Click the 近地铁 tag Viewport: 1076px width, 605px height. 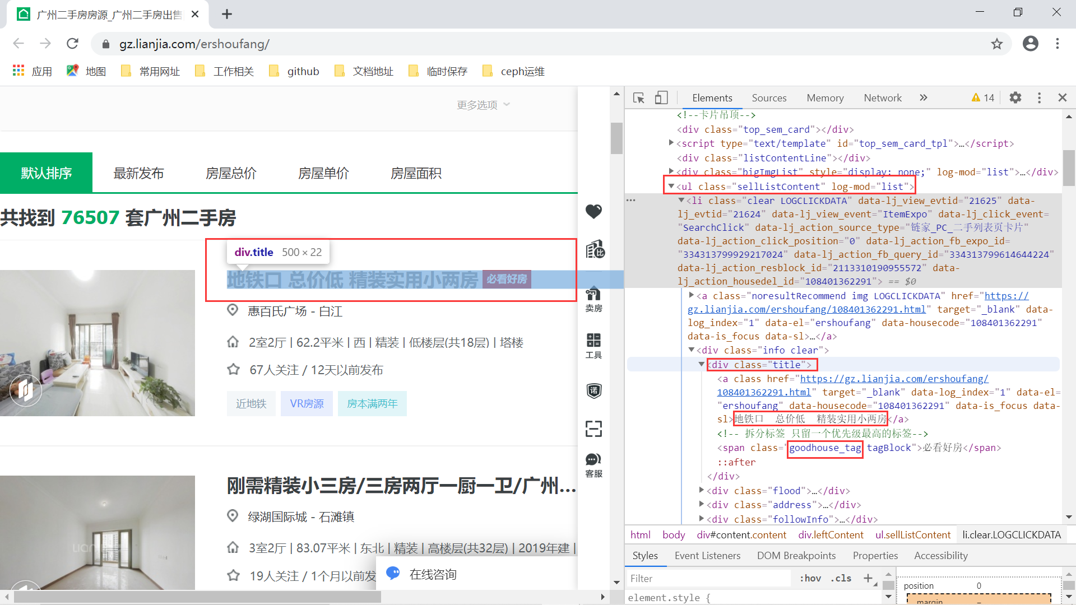[x=251, y=403]
